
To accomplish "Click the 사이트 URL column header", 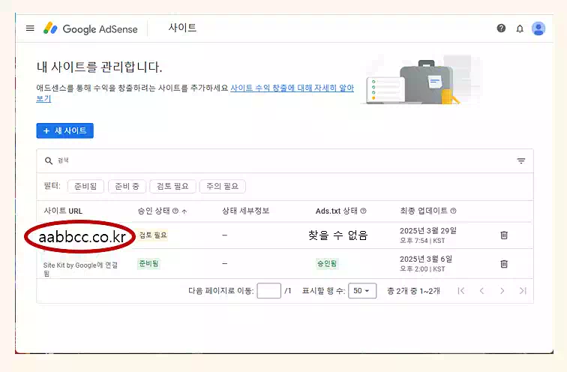I will click(63, 211).
